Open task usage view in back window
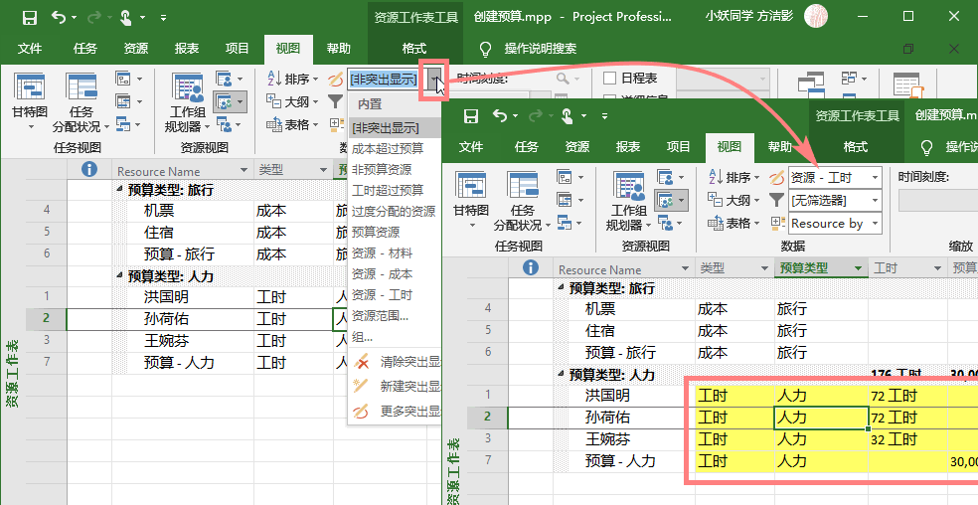The image size is (978, 505). [x=81, y=102]
